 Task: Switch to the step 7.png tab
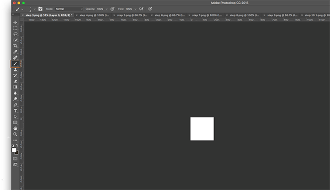(207, 16)
